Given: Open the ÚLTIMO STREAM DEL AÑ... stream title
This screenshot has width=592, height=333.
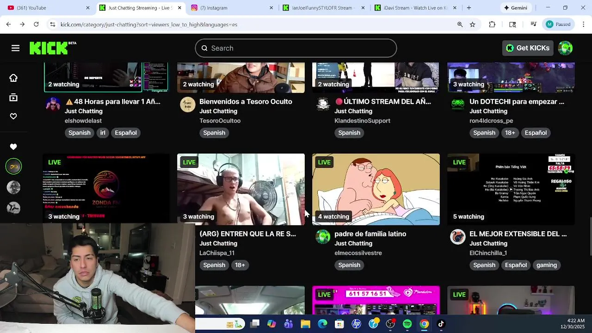Looking at the screenshot, I should pos(383,102).
